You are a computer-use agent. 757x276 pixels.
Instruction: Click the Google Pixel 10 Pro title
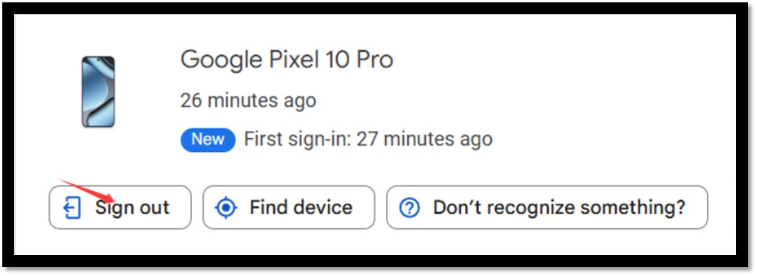point(286,60)
